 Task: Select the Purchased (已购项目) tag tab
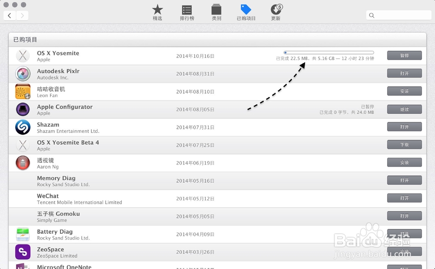[246, 13]
